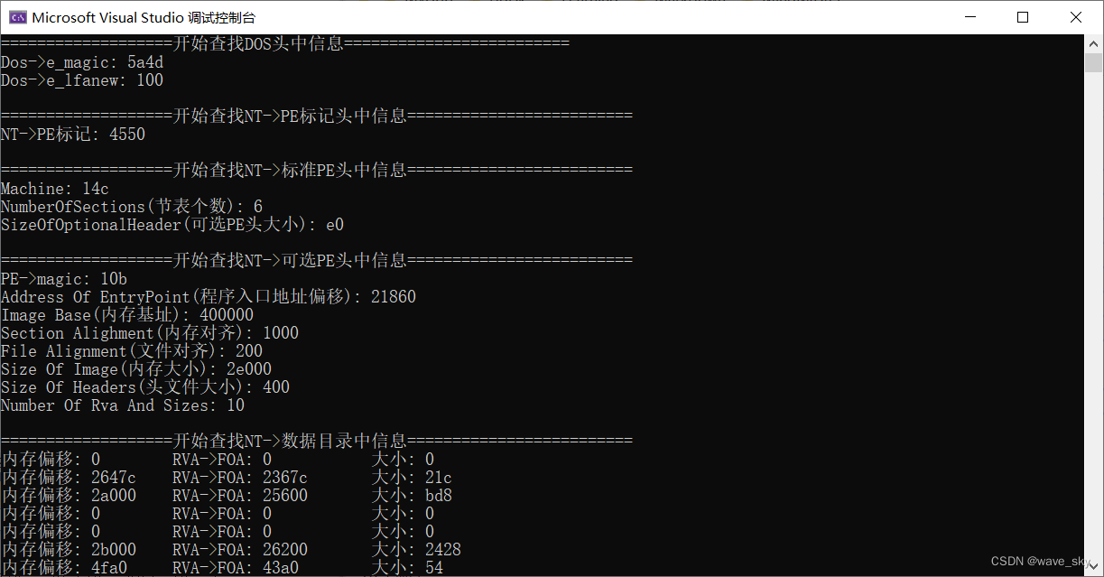Click the SizeOfOptionalHeader line
1104x577 pixels.
pos(172,225)
